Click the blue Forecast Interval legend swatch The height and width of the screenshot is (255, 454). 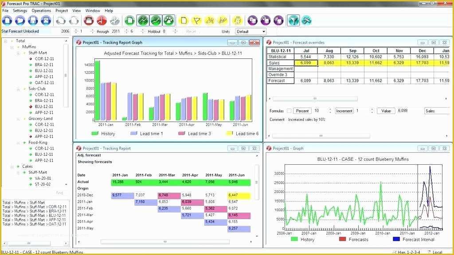(396, 239)
